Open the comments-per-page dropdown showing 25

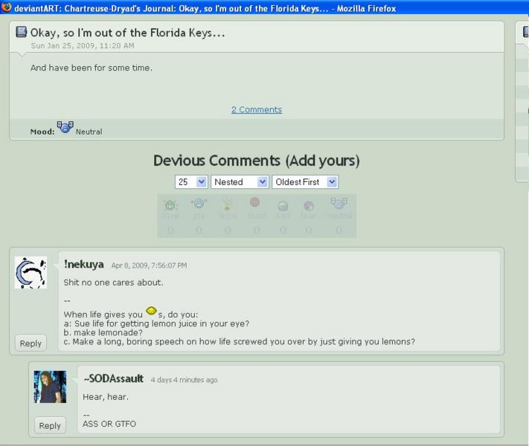(191, 181)
